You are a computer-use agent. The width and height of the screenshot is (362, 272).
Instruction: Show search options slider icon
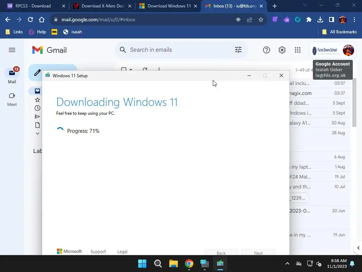(238, 50)
